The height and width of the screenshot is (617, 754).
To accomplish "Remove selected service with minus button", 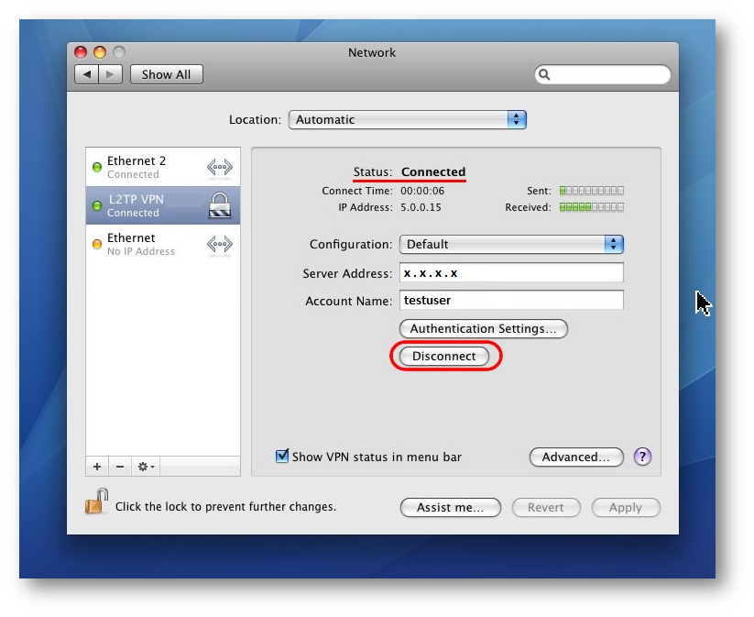I will (x=119, y=467).
